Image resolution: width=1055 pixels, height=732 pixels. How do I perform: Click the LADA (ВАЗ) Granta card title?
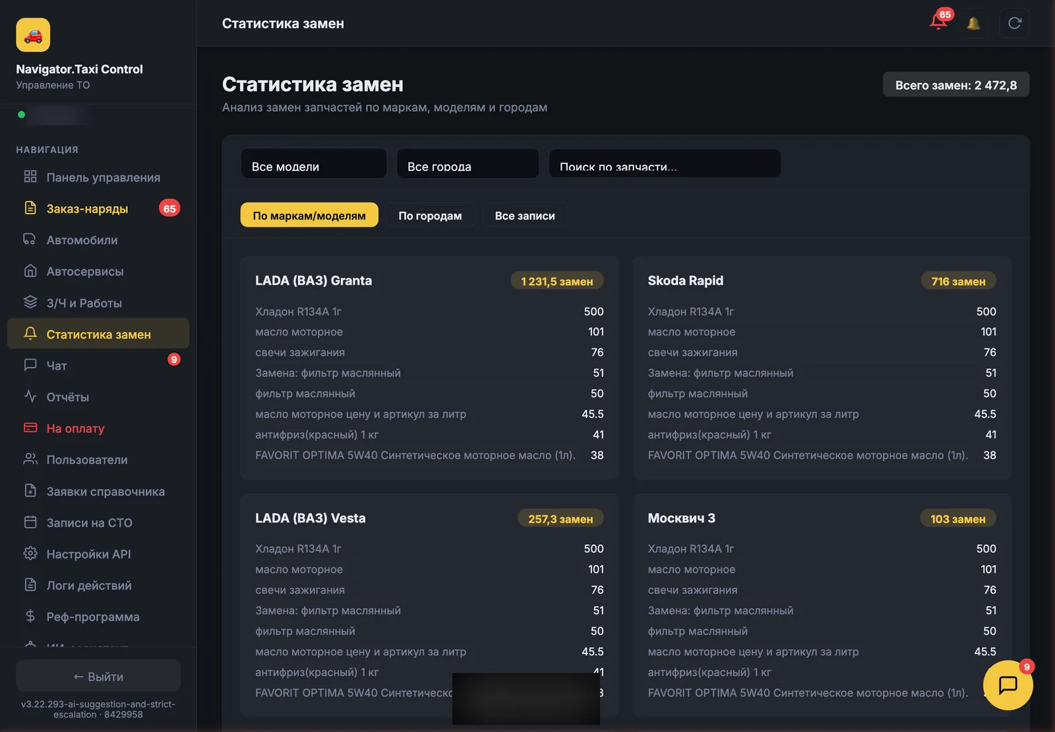(313, 281)
